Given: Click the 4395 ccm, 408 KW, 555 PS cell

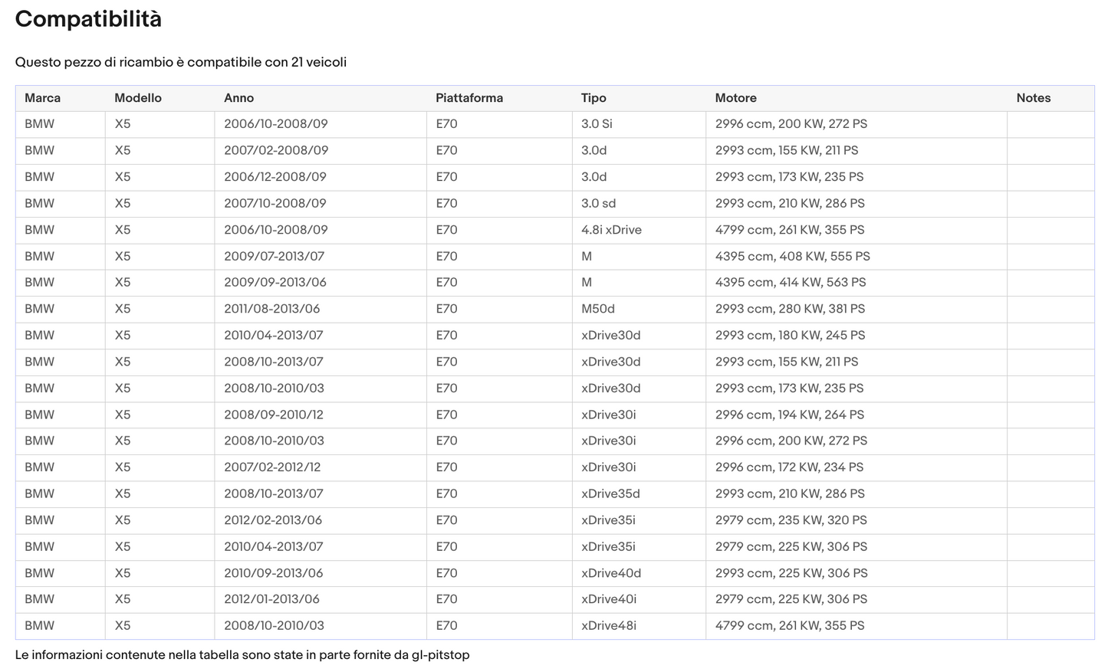Looking at the screenshot, I should [x=792, y=256].
